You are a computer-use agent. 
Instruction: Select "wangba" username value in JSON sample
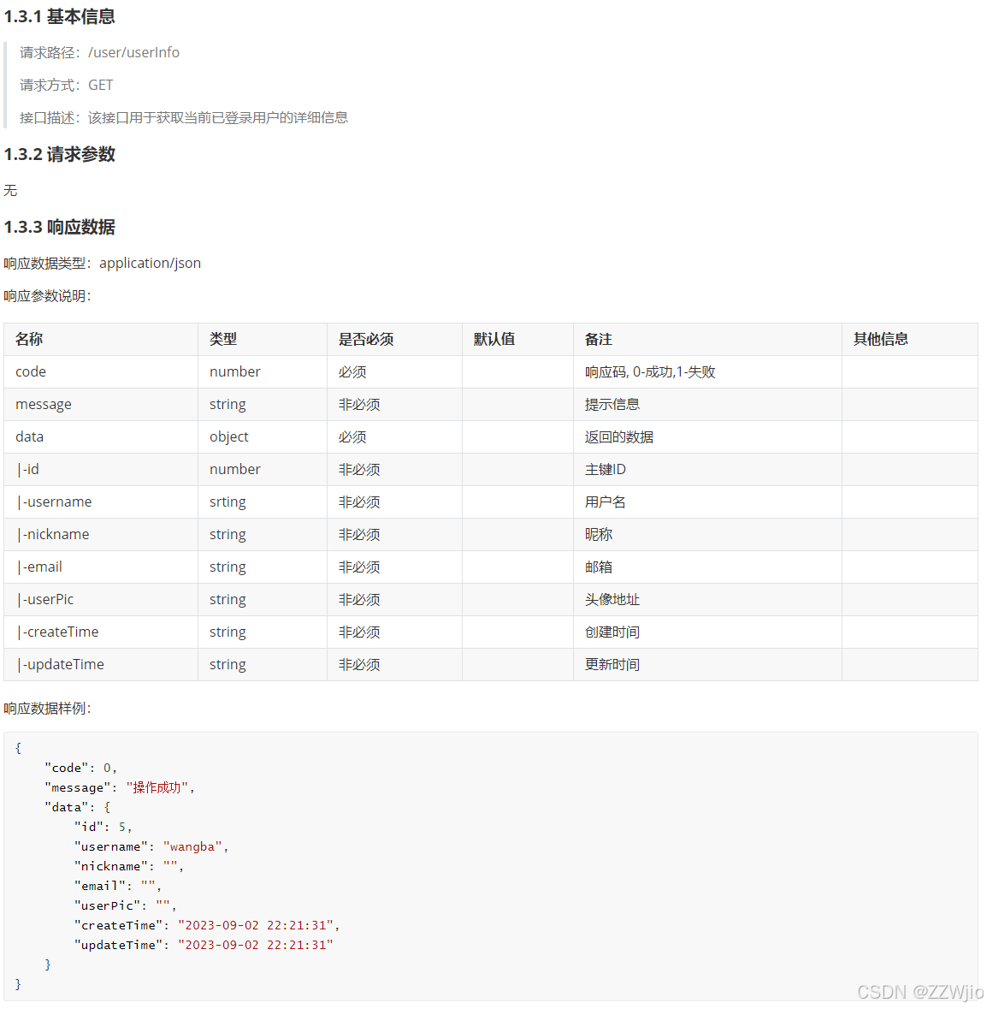tap(192, 846)
